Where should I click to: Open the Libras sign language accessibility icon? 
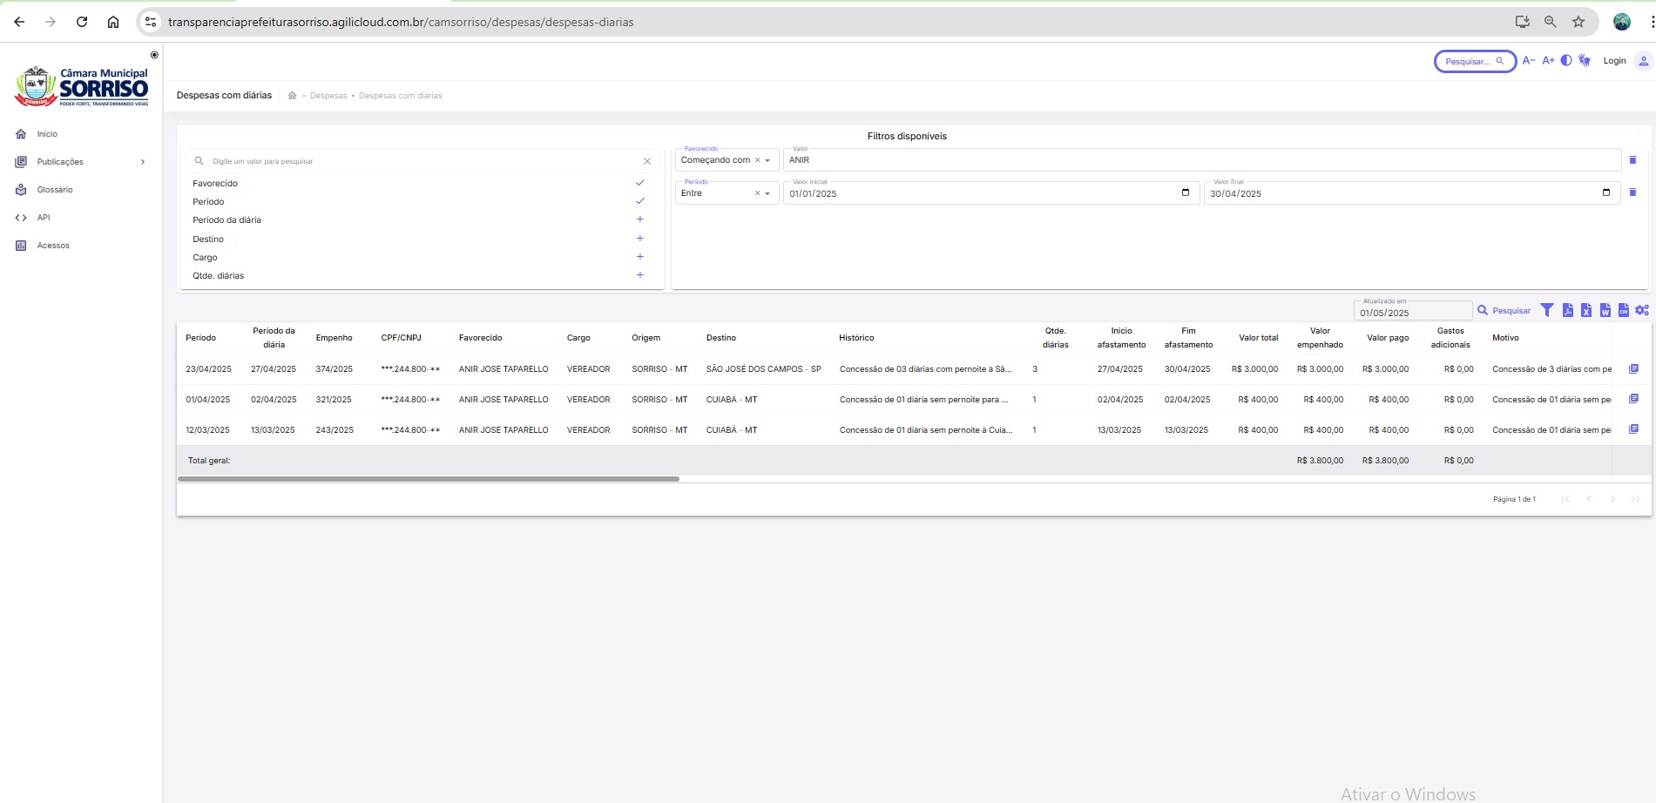1585,61
